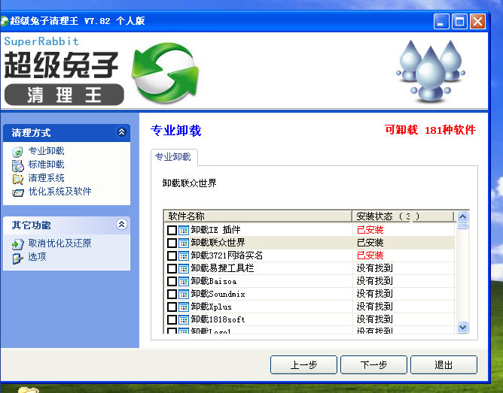Screen dimensions: 503x393
Task: Select the 卸载Xplus row text
Action: [211, 307]
